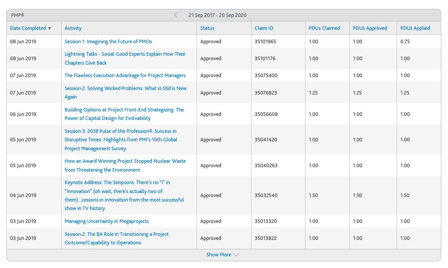Viewport: 448px width, 268px height.
Task: Go to previous date range arrow
Action: (176, 15)
